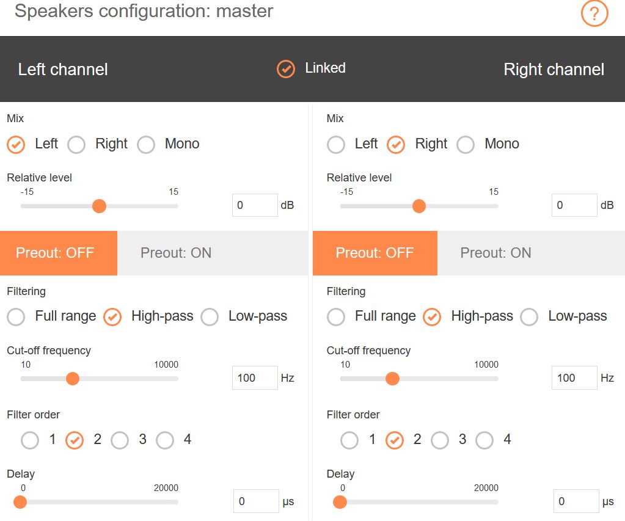Image resolution: width=625 pixels, height=521 pixels.
Task: Select Mono mix for right channel
Action: tap(466, 145)
